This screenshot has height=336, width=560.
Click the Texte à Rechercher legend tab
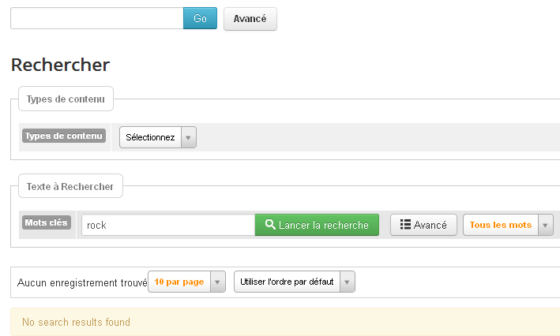coord(70,186)
